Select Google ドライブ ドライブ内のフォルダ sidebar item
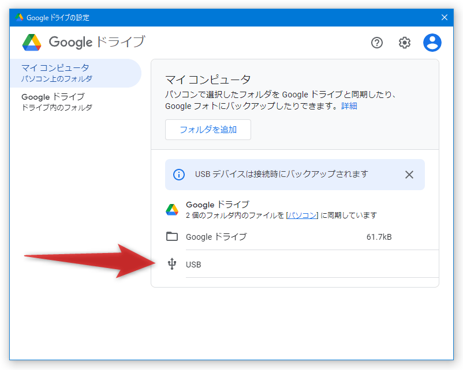Image resolution: width=463 pixels, height=370 pixels. click(x=76, y=101)
